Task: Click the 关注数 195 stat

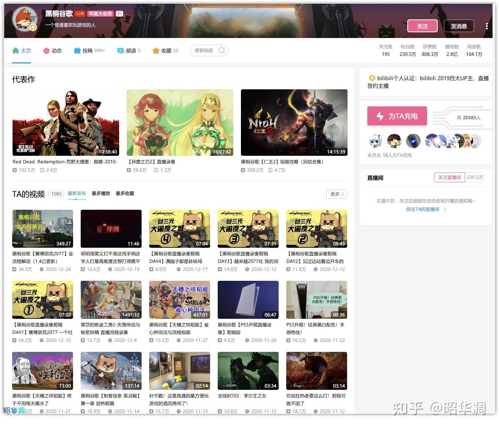Action: coord(386,51)
